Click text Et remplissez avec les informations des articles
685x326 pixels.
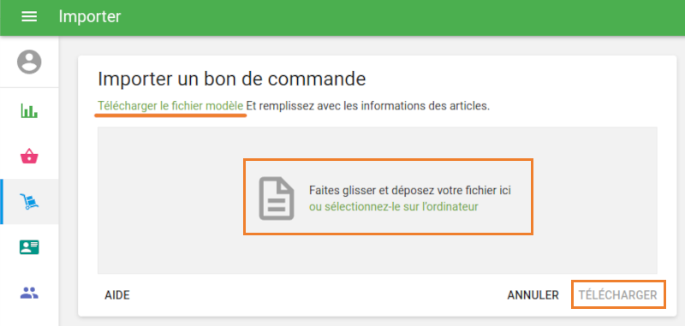(x=368, y=106)
